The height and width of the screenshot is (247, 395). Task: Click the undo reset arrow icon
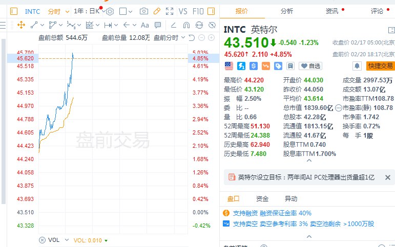(192, 38)
